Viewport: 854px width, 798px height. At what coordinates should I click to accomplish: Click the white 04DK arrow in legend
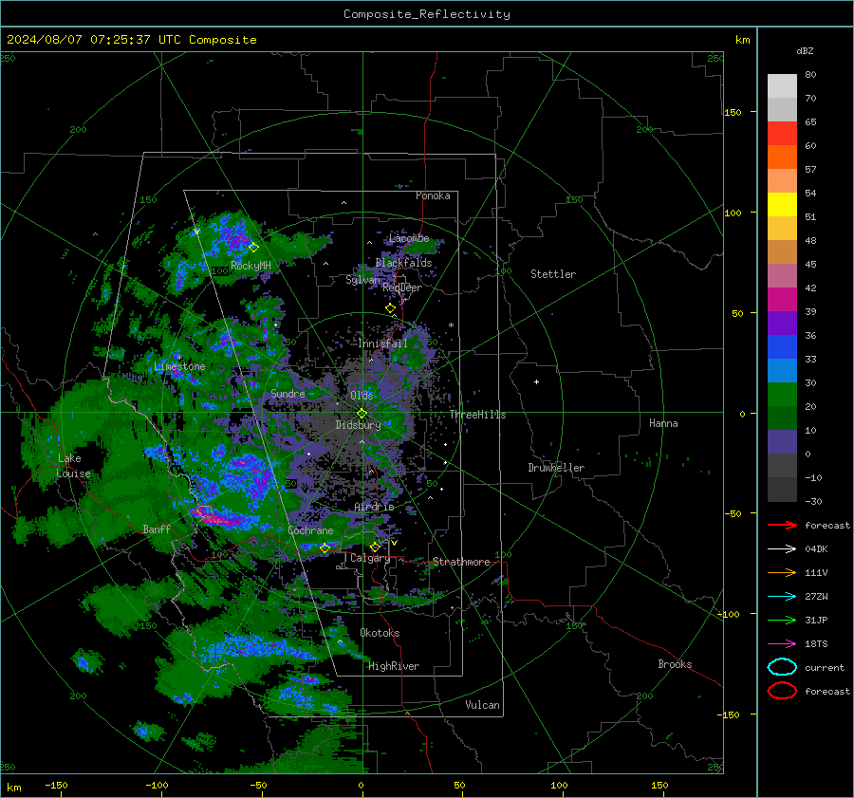tap(782, 549)
